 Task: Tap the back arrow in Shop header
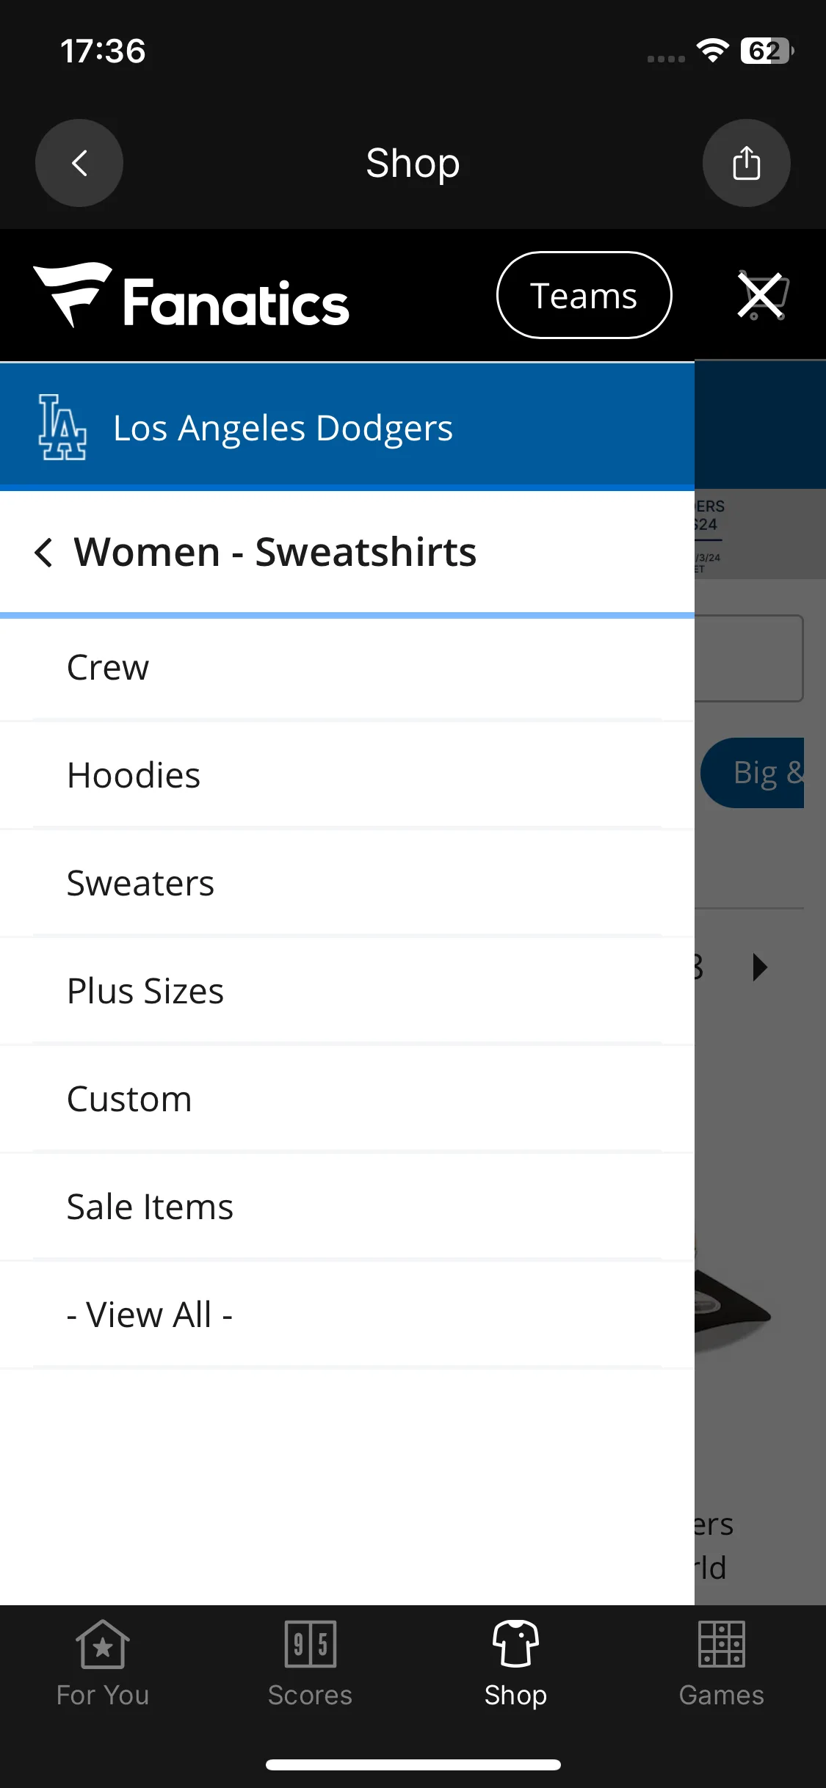[79, 163]
